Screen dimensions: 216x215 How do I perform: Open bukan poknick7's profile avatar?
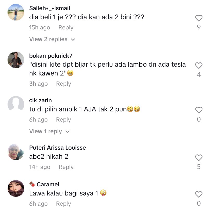[16, 60]
